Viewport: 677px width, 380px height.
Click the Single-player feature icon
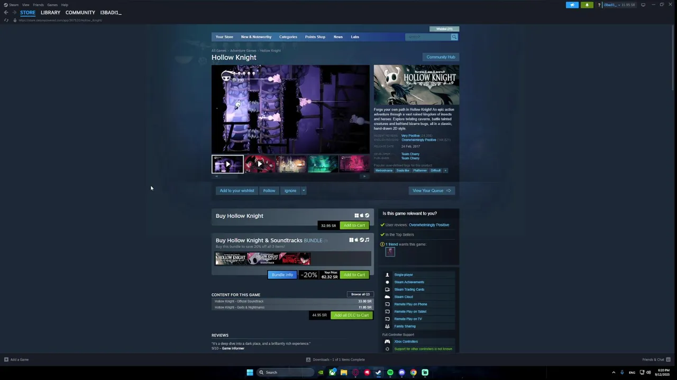click(x=387, y=274)
